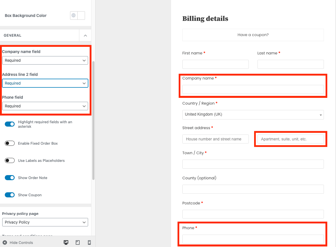
Task: Click the Hide Controls button
Action: [18, 242]
